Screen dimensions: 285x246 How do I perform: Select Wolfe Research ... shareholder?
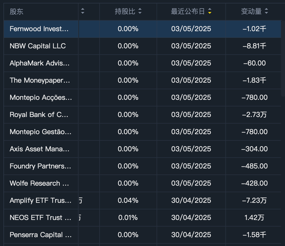click(39, 183)
